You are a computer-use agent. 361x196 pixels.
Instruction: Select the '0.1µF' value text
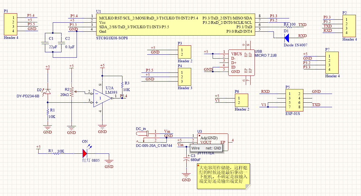click(70, 47)
